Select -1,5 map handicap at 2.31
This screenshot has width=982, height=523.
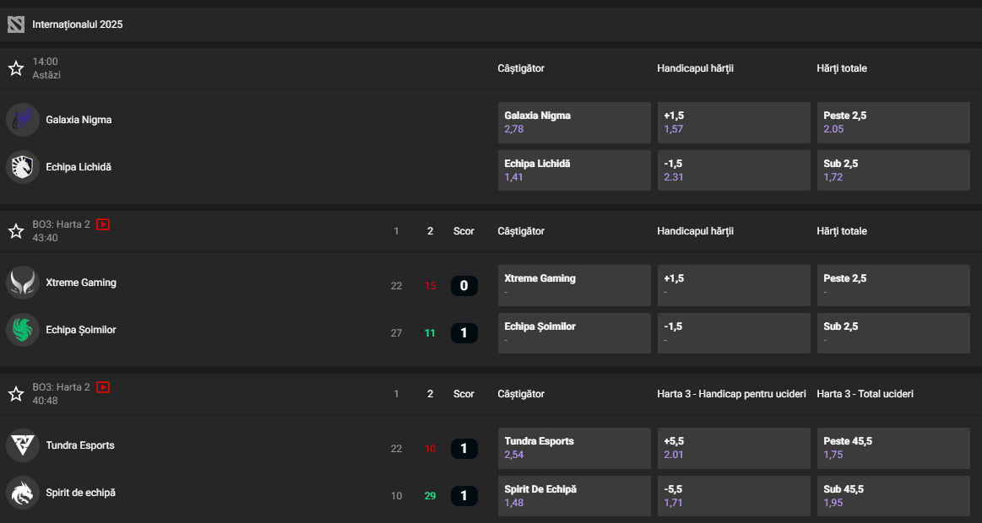pos(734,170)
